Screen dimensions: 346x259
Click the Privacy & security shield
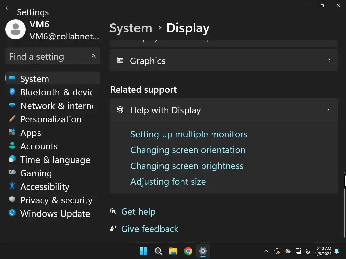click(12, 200)
